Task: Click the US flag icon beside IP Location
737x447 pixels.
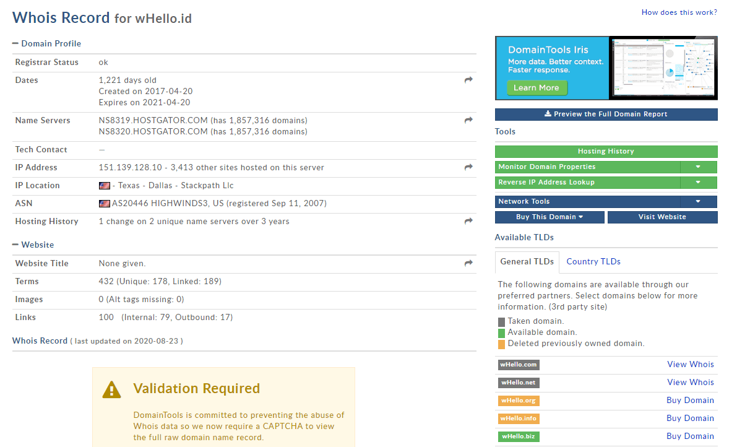Action: [105, 186]
